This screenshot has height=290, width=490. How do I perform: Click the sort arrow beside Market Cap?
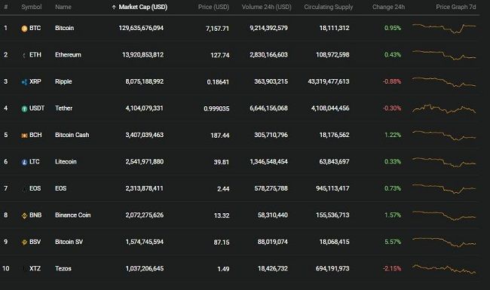tap(114, 8)
